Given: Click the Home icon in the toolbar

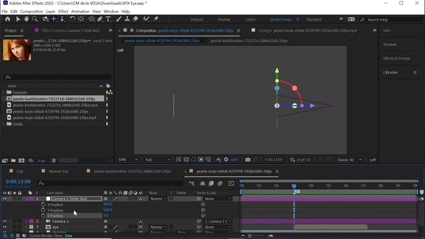Looking at the screenshot, I should pos(7,19).
